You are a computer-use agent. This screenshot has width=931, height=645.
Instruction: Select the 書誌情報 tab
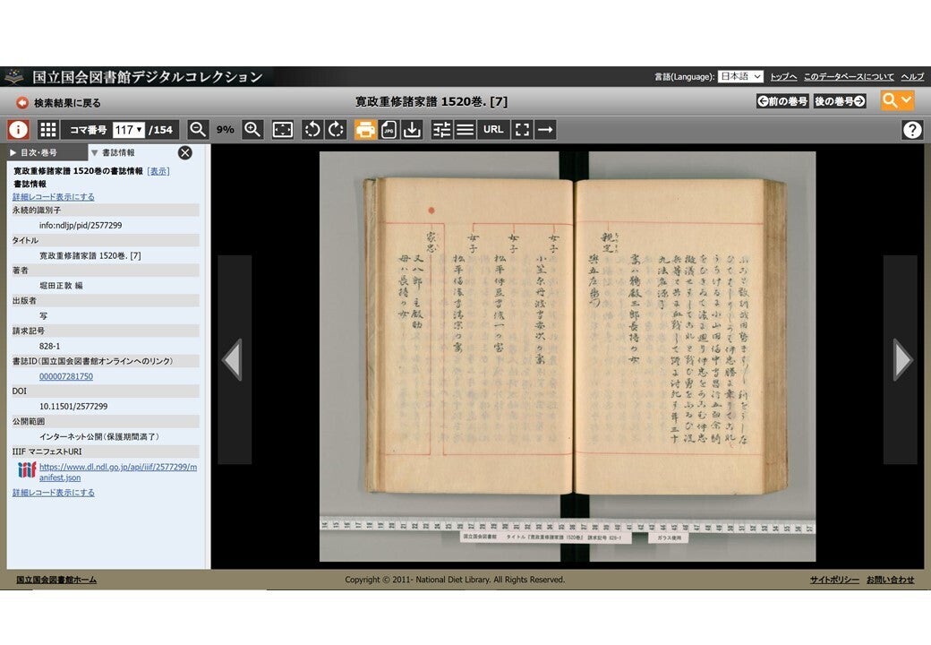116,153
